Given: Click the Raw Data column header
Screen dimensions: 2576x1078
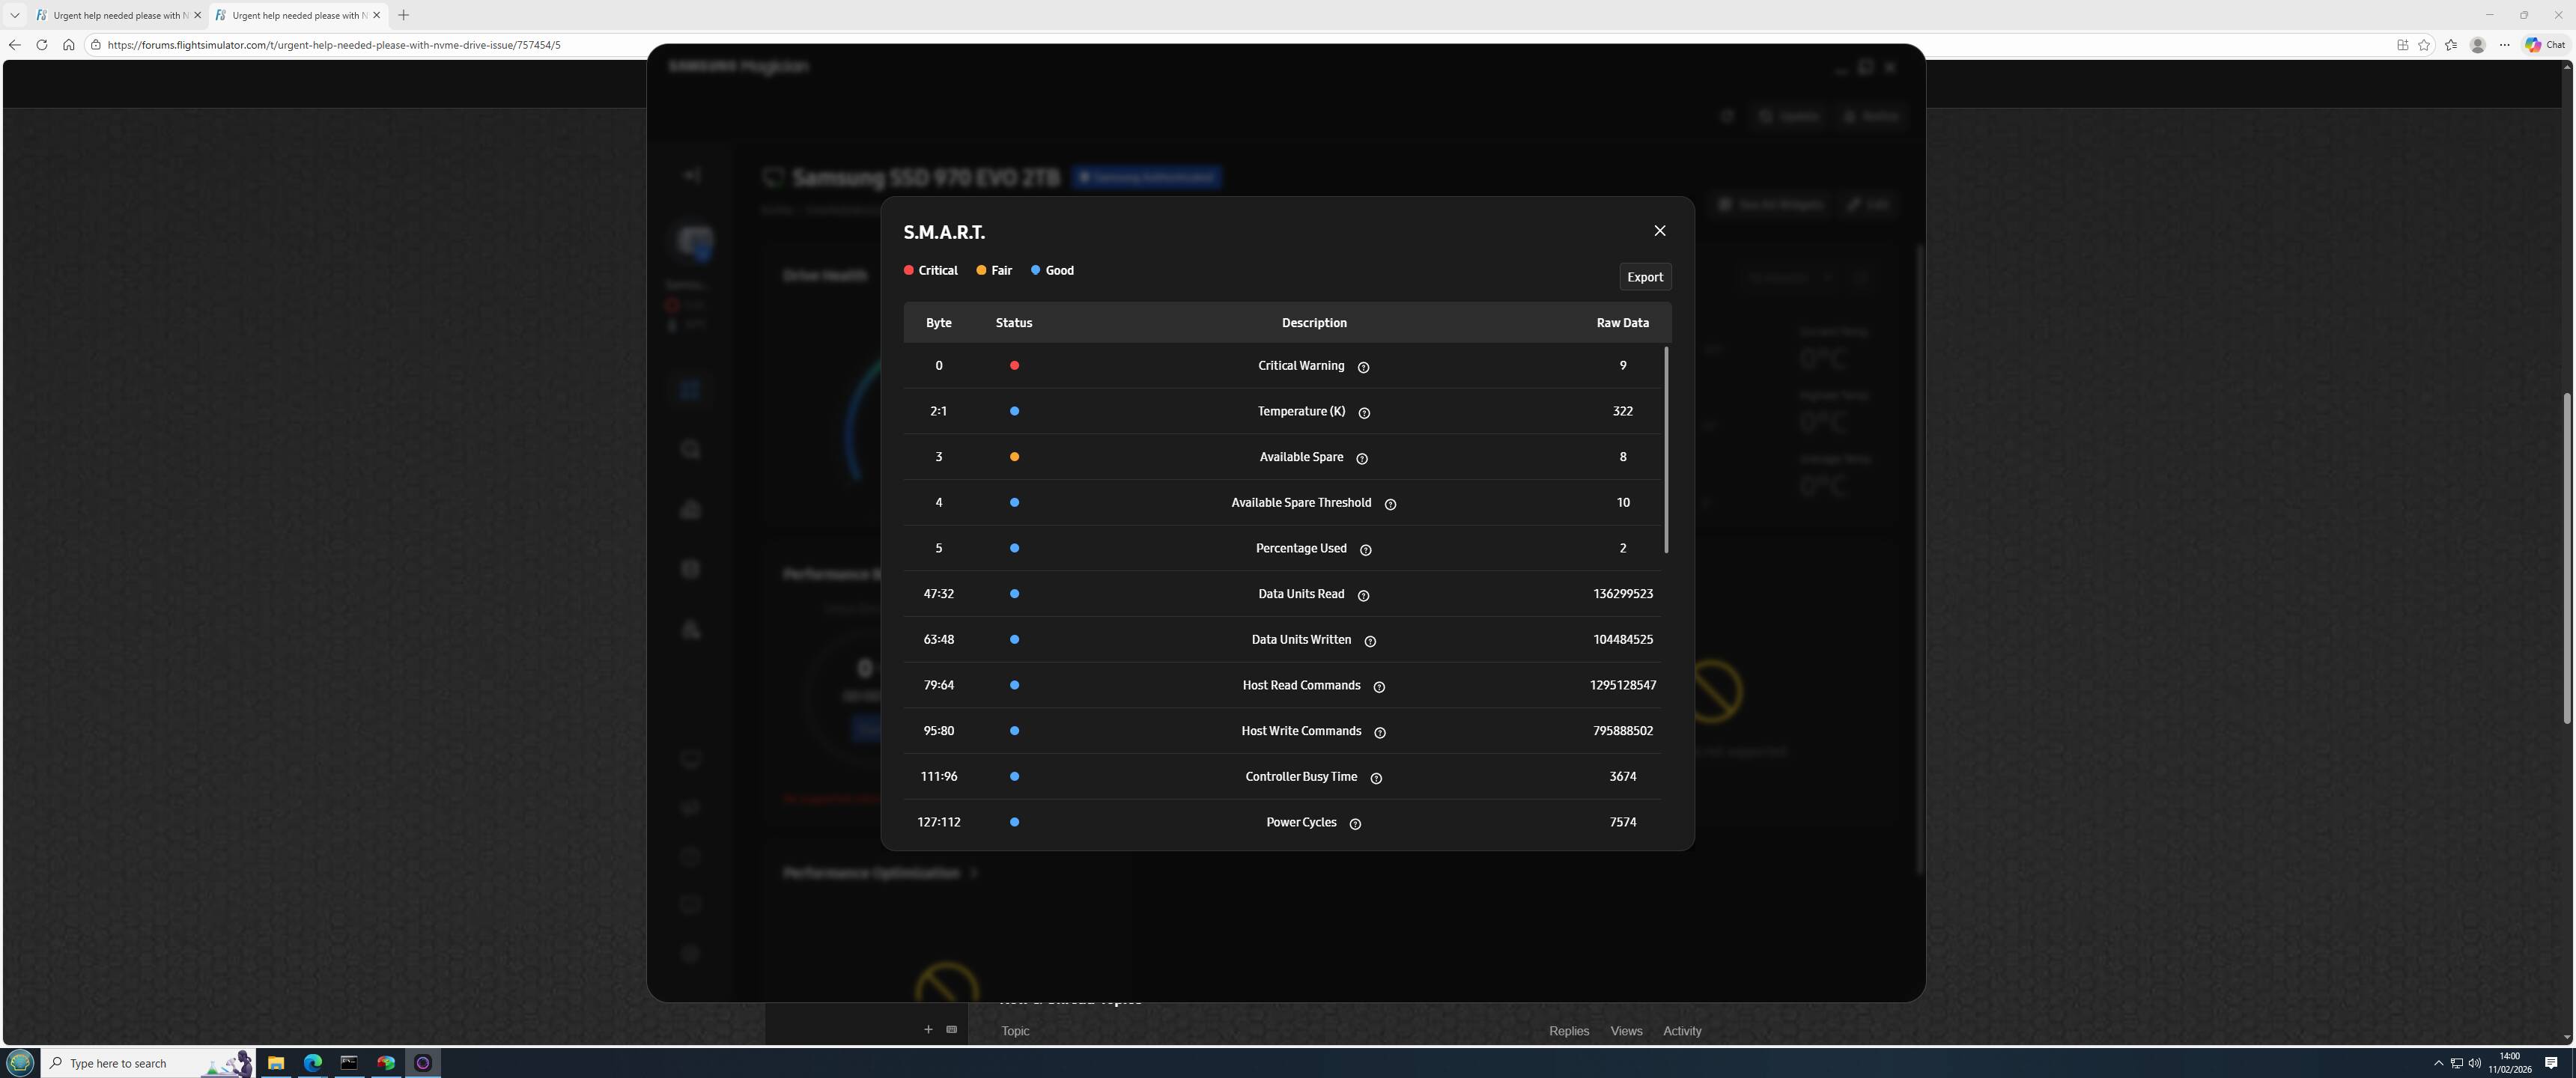Looking at the screenshot, I should [1622, 323].
